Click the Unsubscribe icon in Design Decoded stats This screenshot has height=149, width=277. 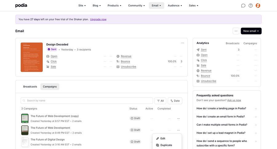tap(118, 66)
